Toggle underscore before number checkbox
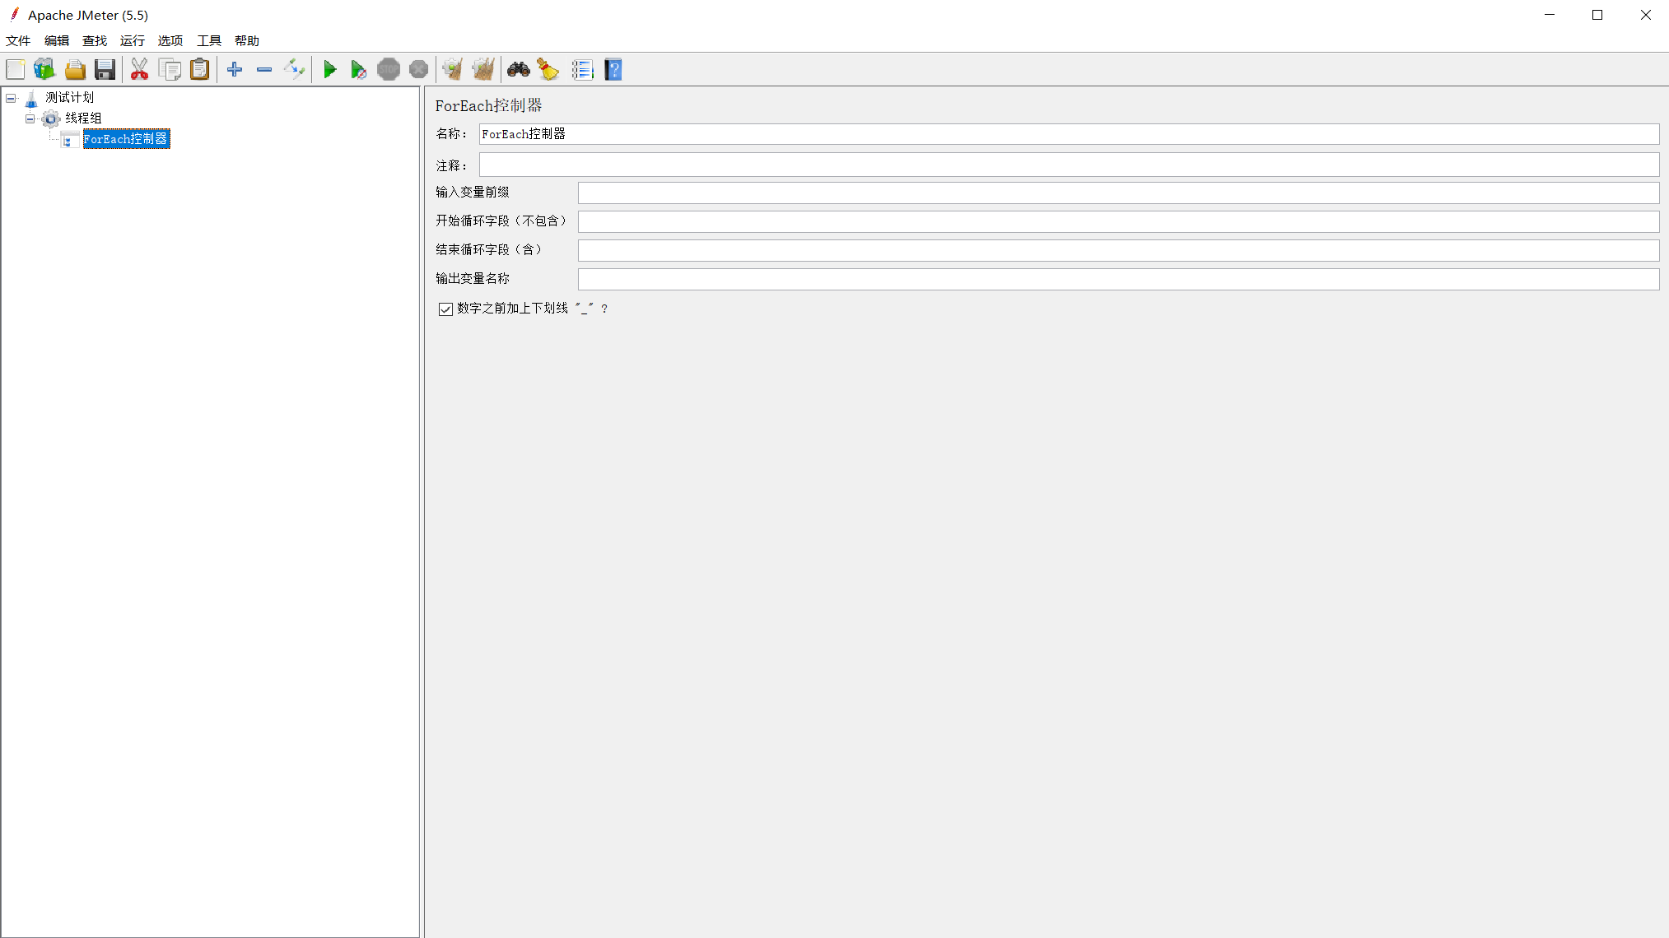 pyautogui.click(x=445, y=309)
